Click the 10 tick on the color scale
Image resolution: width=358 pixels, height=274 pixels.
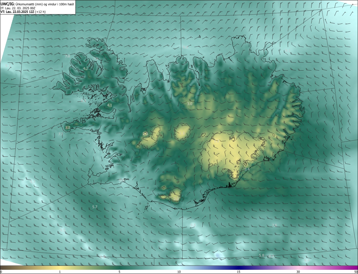[x=179, y=272]
